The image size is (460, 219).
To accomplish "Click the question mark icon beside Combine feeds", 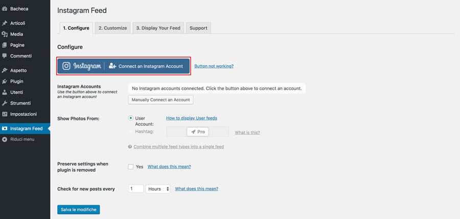I will point(130,147).
